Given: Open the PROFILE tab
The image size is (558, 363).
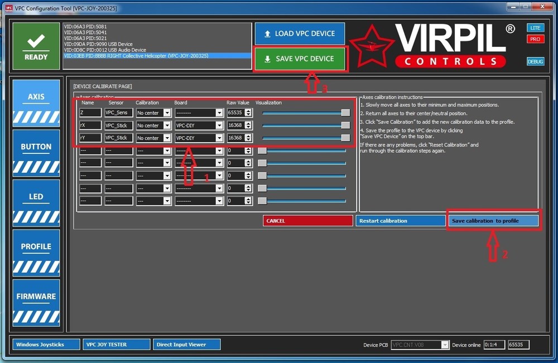Looking at the screenshot, I should (36, 253).
